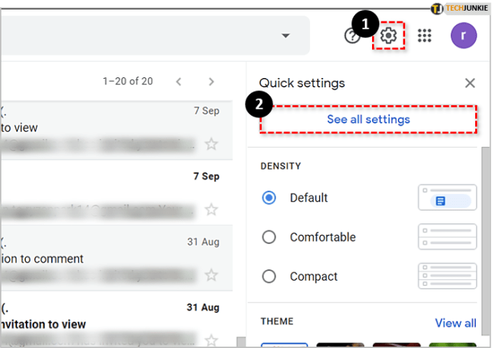Star the 31 Aug comment email
Viewport: 493px width, 348px height.
click(211, 275)
